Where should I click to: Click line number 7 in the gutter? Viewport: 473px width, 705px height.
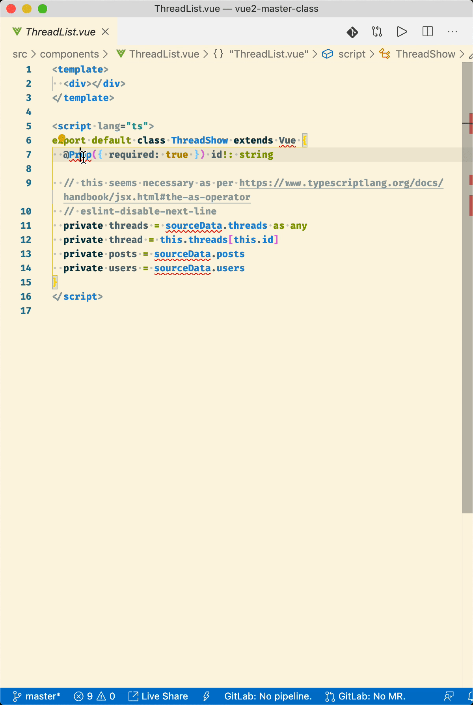pos(28,155)
